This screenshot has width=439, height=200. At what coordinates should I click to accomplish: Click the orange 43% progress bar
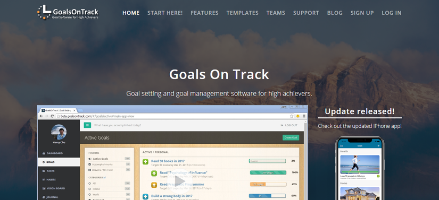click(268, 185)
